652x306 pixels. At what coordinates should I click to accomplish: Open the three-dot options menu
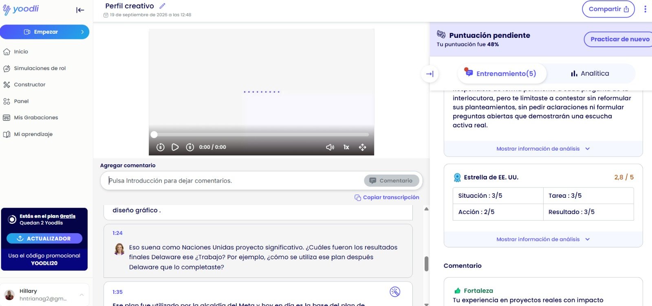[x=645, y=9]
